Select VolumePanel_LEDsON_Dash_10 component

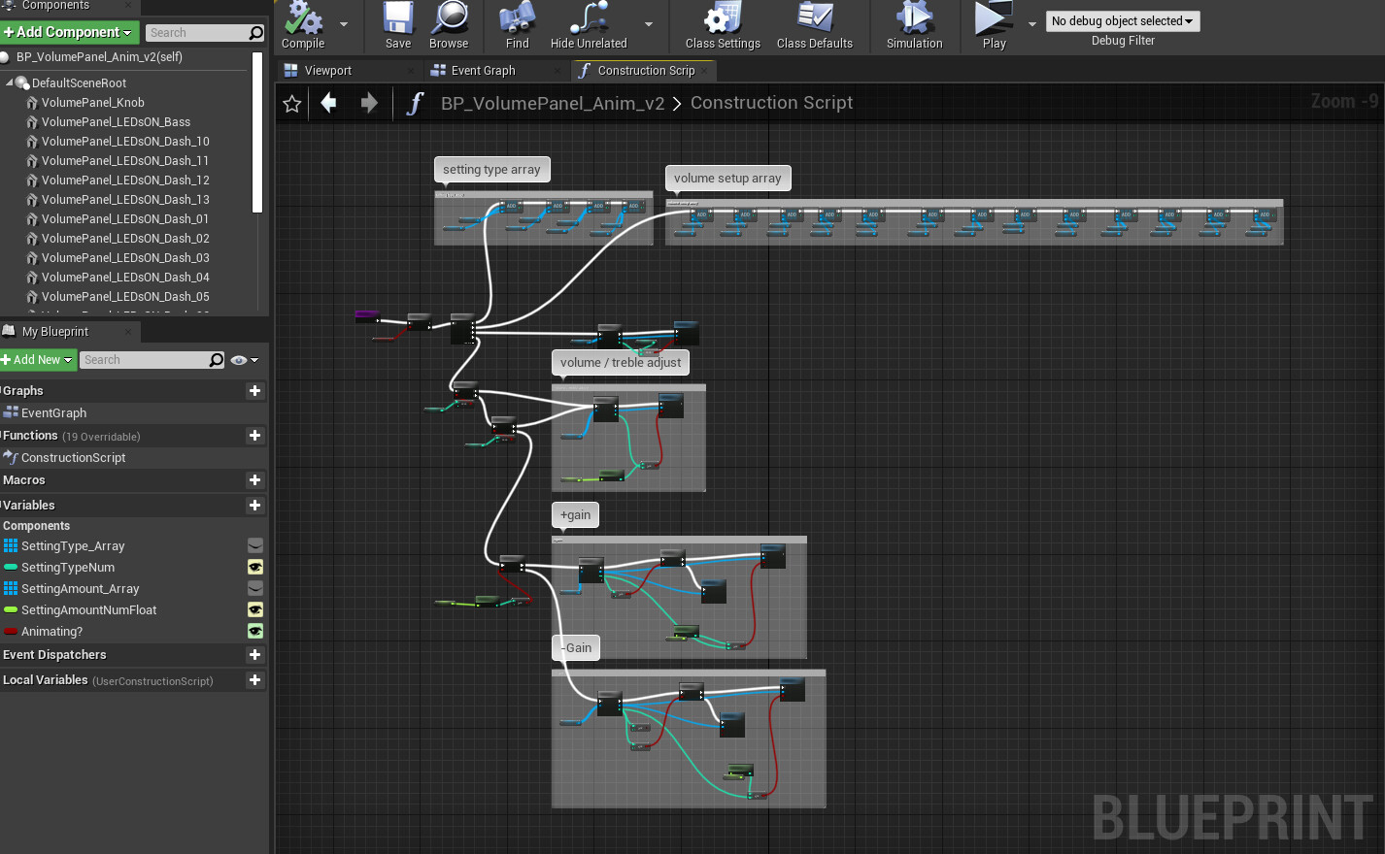coord(125,142)
